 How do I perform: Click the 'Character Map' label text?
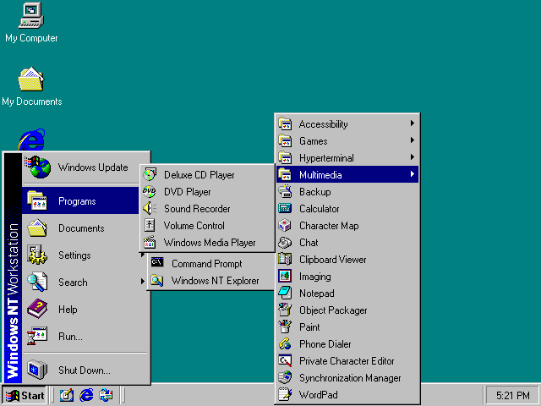point(329,226)
